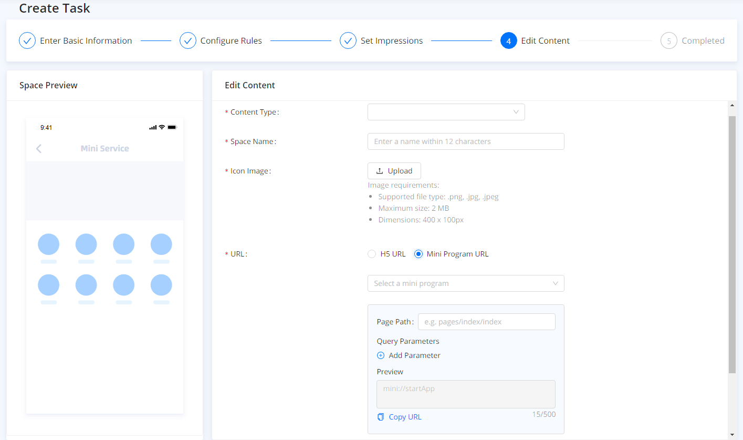Click the copy icon next to Copy URL
Screen dimensions: 743x440
pos(381,417)
